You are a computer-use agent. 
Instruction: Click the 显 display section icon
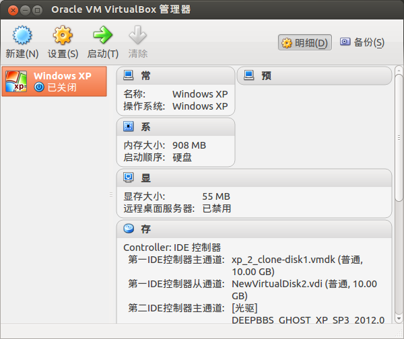[x=129, y=178]
